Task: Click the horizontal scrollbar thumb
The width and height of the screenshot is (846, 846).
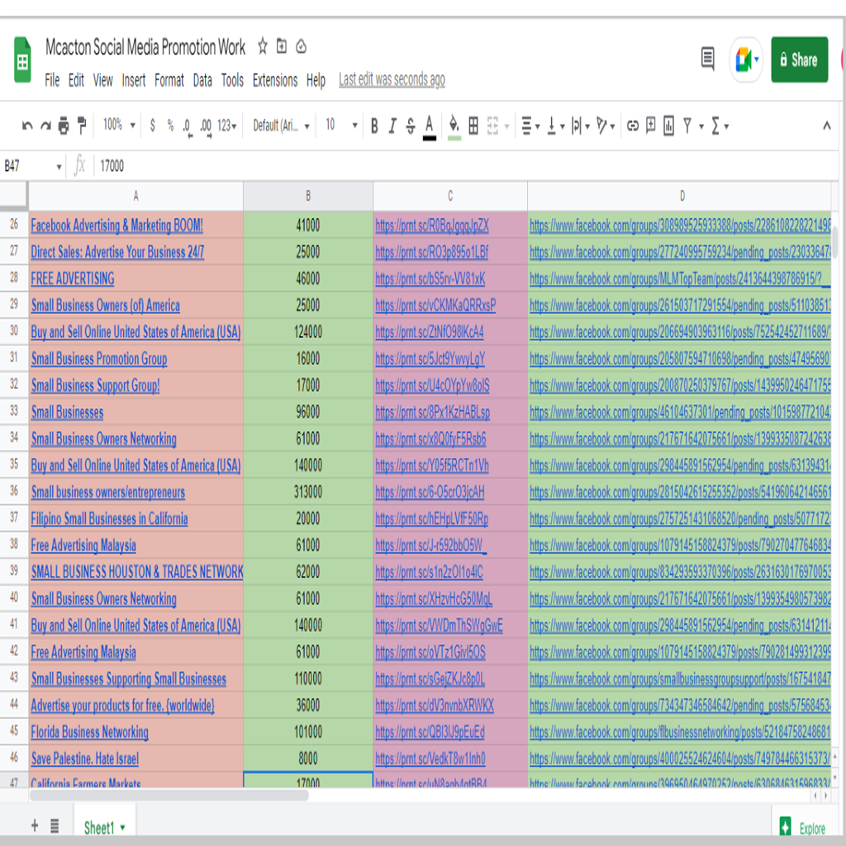Action: [x=169, y=796]
